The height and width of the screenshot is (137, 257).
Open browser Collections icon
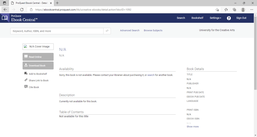point(234,10)
